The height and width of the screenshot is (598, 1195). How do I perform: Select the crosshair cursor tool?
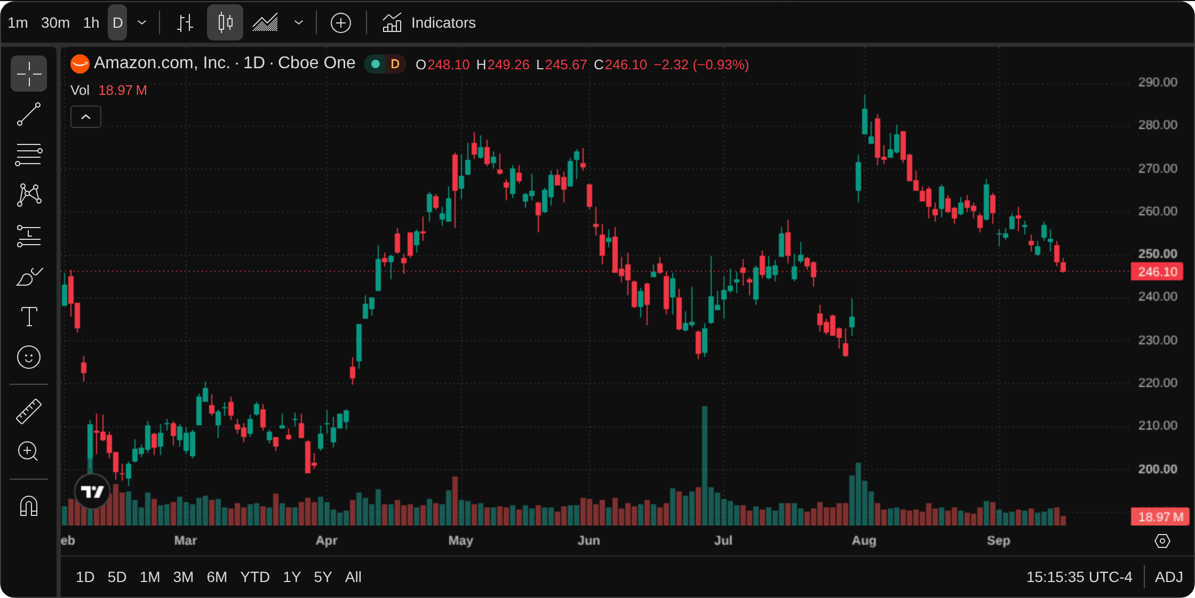point(29,74)
